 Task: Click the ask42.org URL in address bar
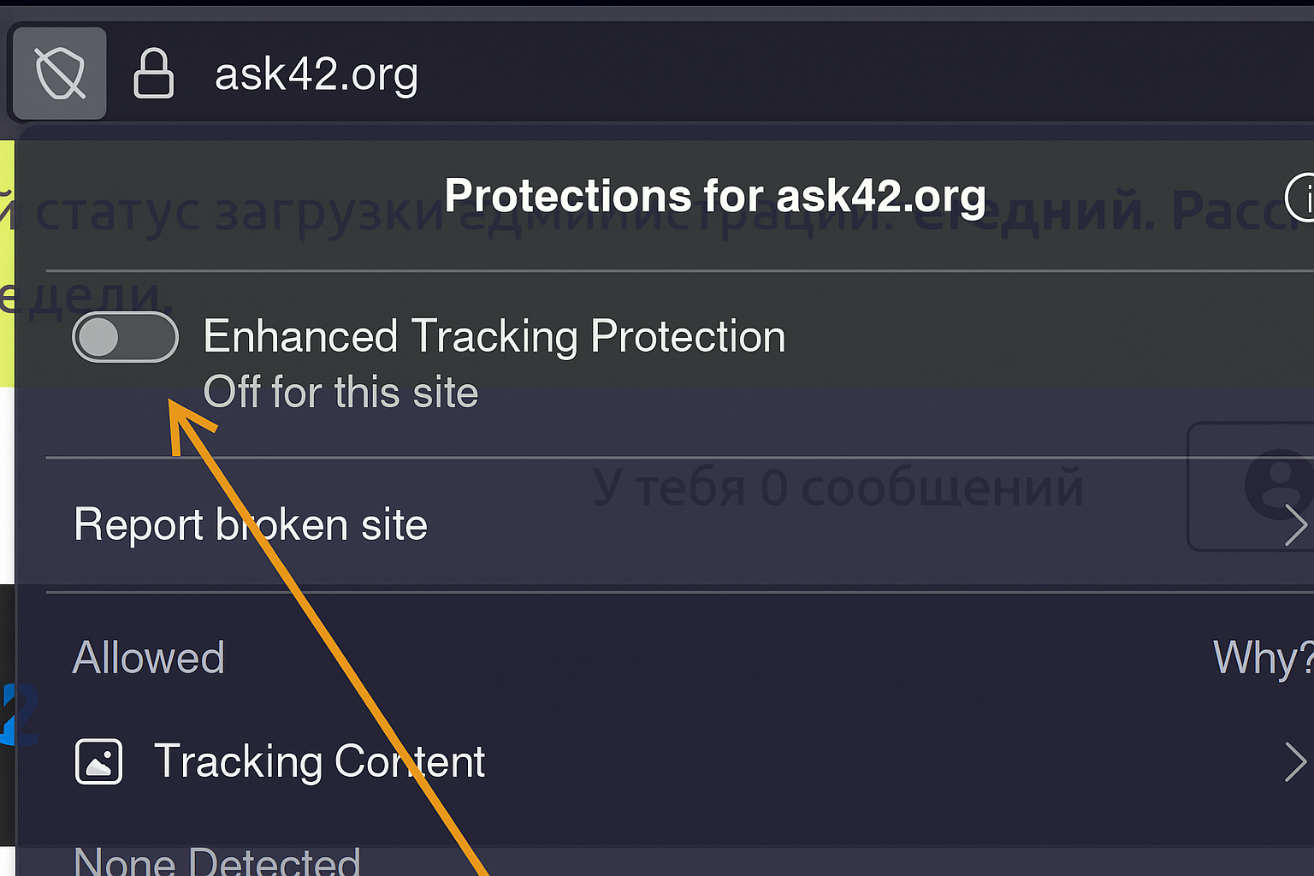(316, 74)
